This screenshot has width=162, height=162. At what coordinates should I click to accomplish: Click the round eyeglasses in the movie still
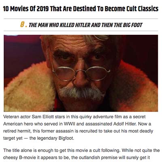pos(81,73)
